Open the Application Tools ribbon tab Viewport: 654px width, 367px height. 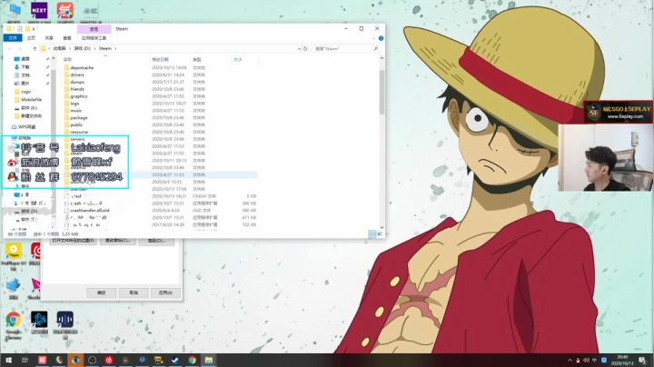94,38
